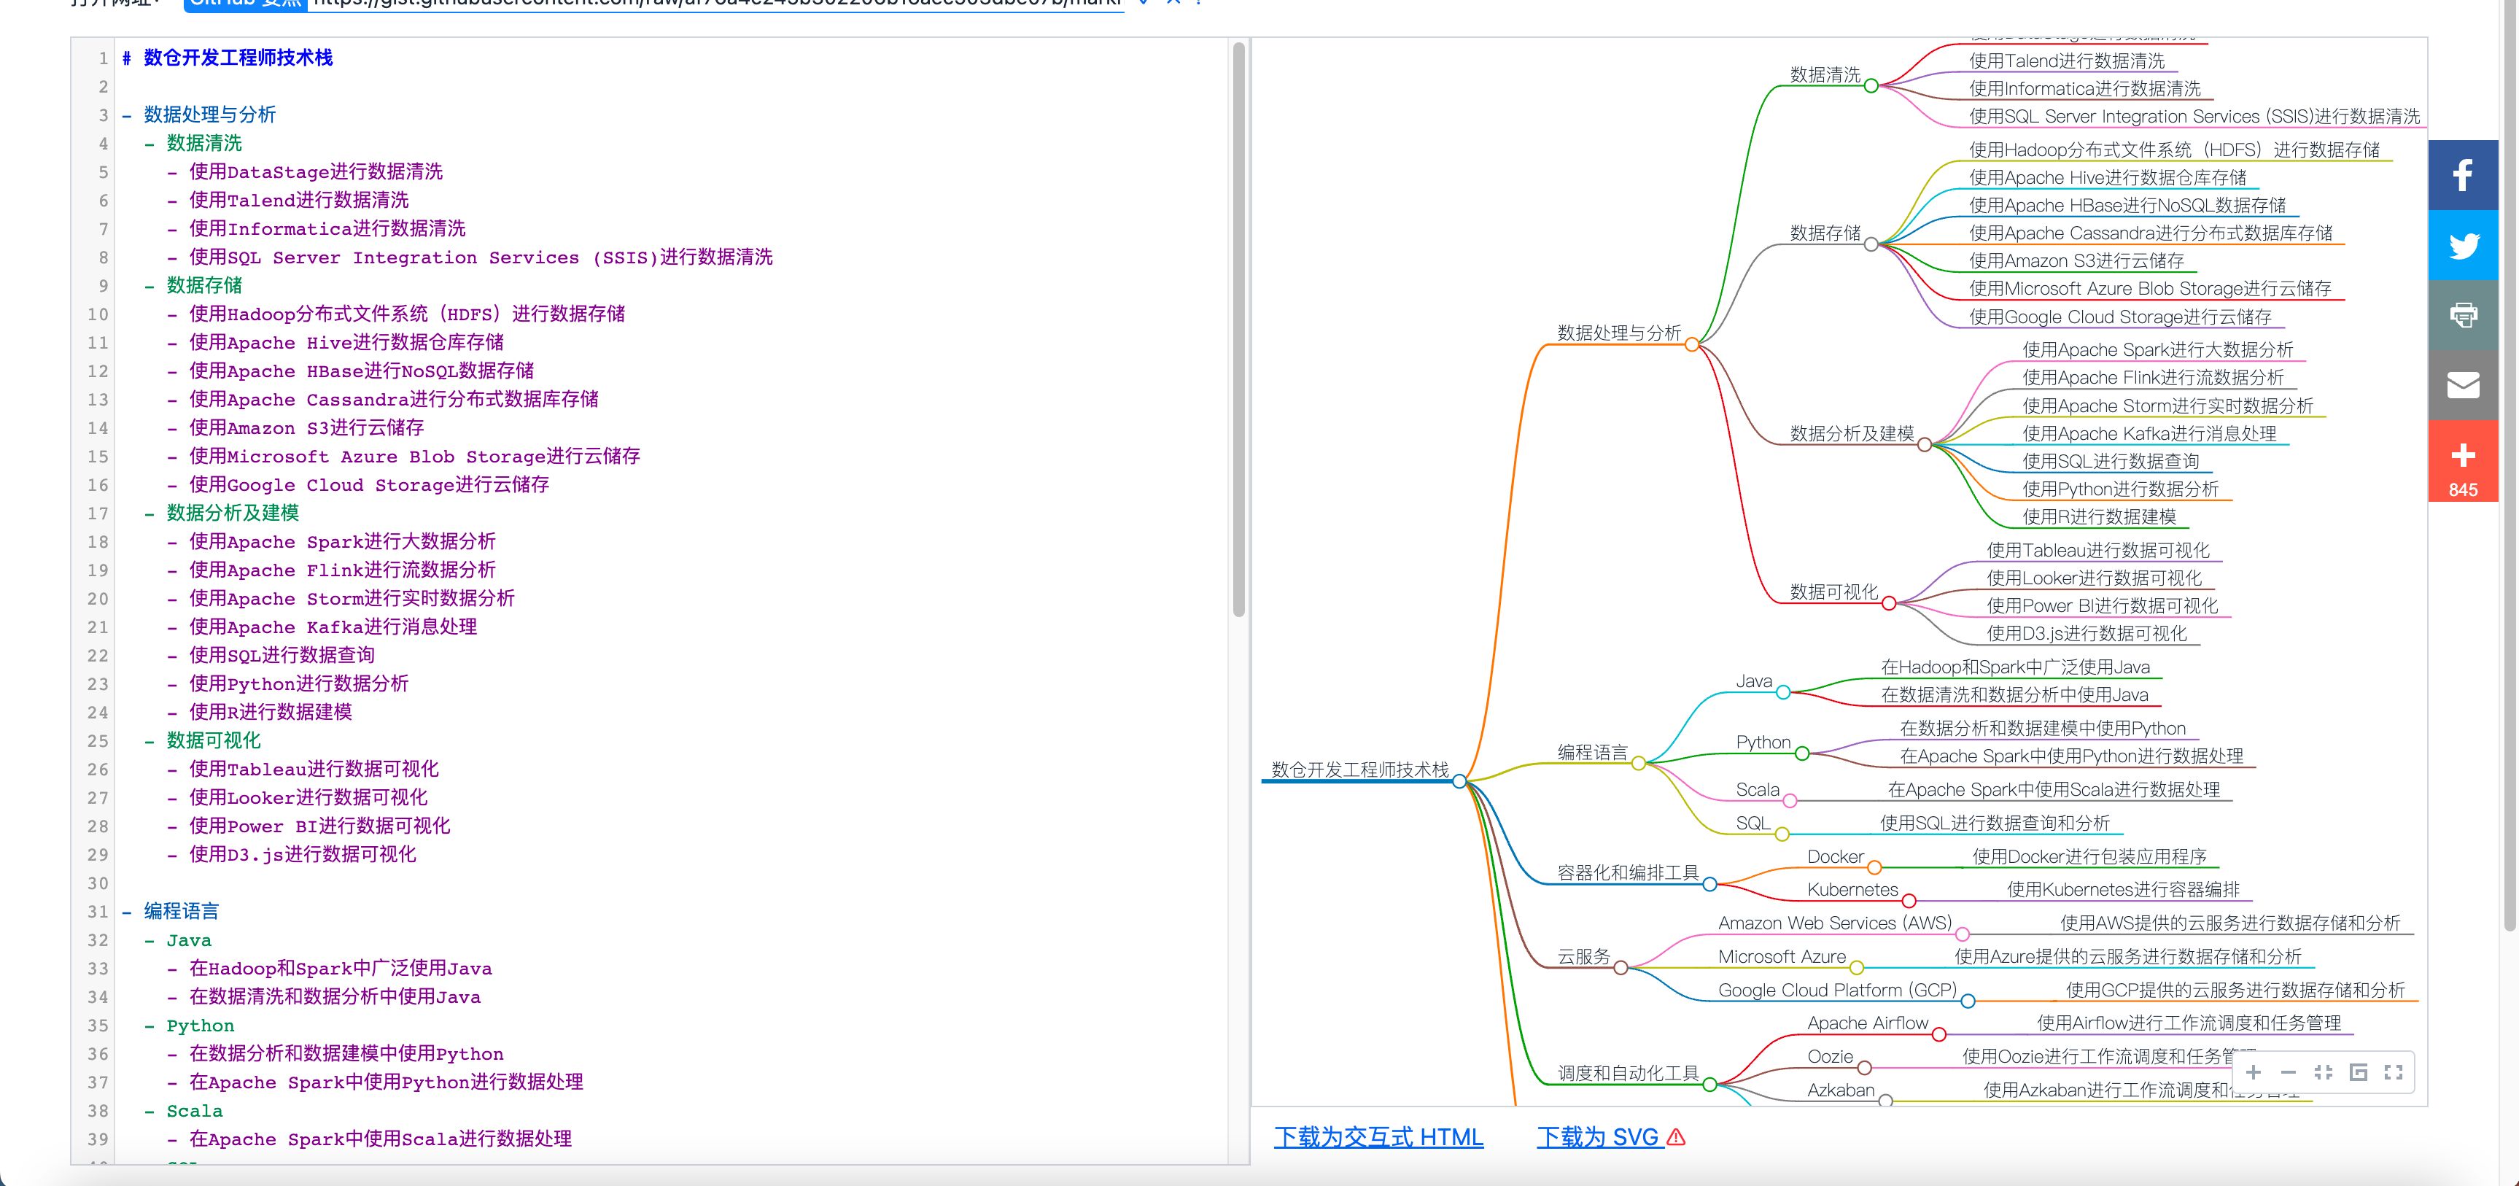Click mindmap leaf 使用Kubernetes进行容器编排

pos(2123,890)
